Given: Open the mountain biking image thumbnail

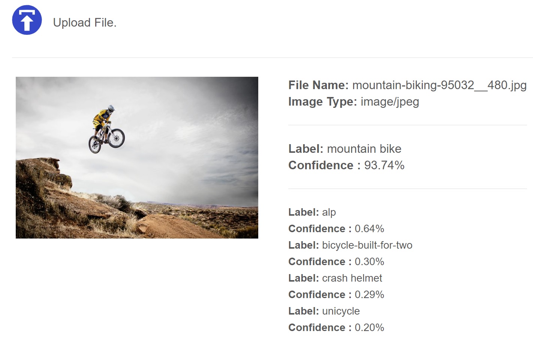Looking at the screenshot, I should (x=137, y=158).
